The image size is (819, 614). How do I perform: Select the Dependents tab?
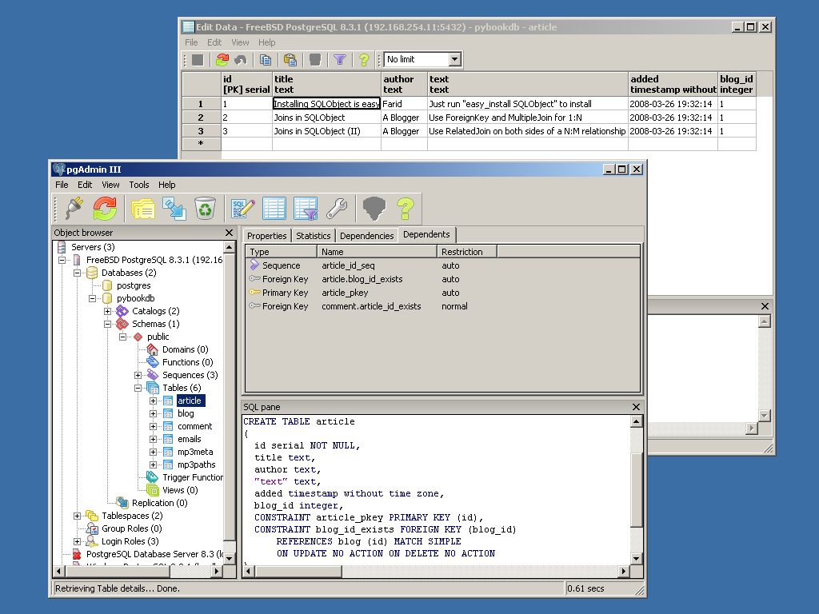[426, 234]
